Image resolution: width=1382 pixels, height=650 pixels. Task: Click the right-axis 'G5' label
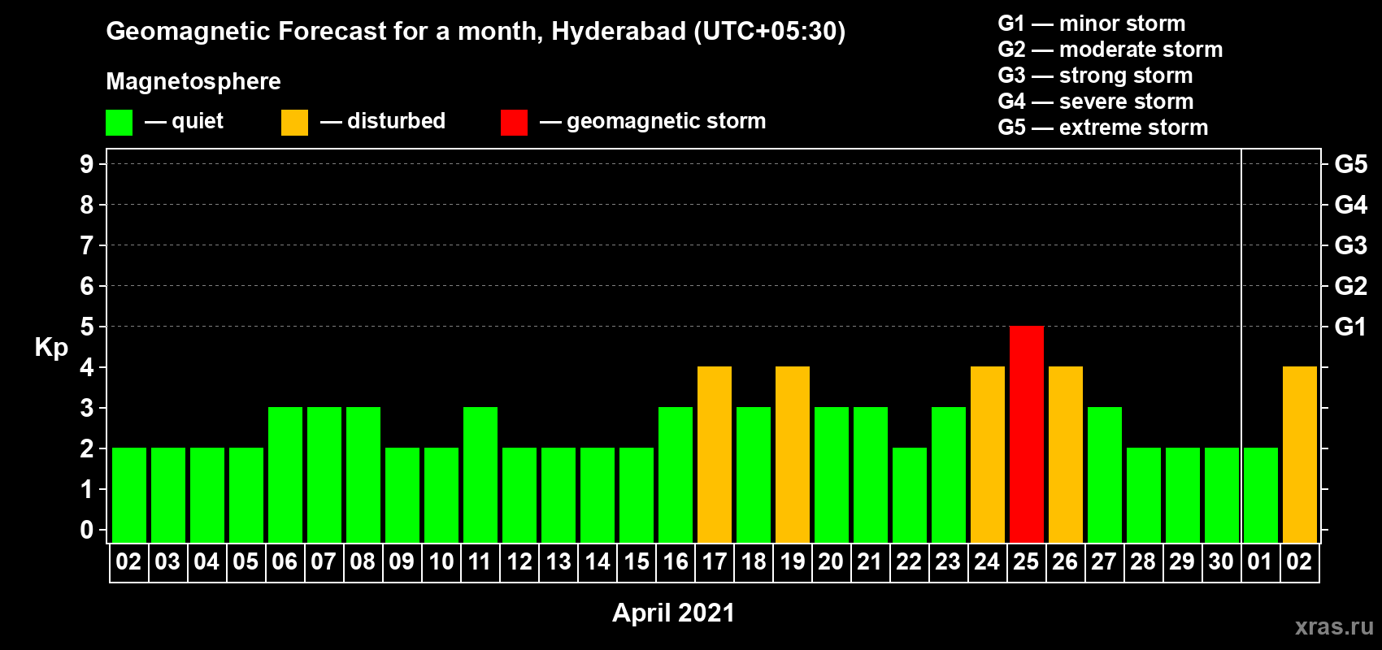1351,164
